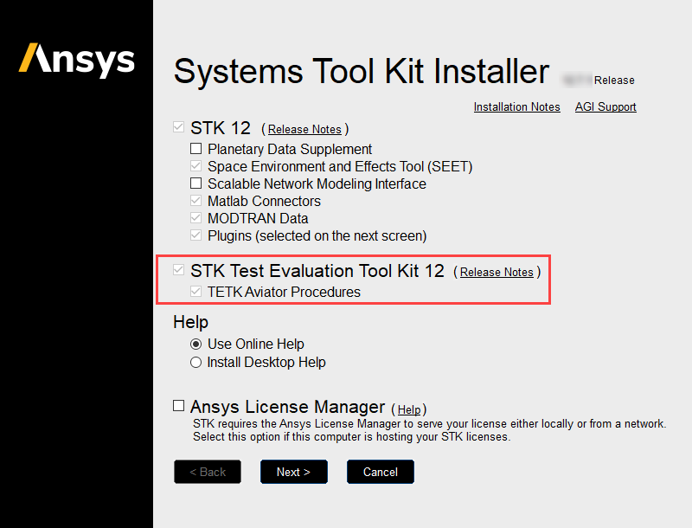Toggle the MODTRAN Data checkbox
This screenshot has height=528, width=692.
tap(196, 217)
